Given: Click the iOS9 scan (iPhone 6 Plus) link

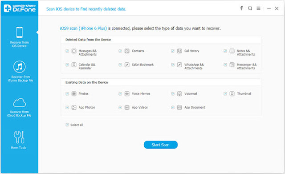Looking at the screenshot, I should point(83,28).
